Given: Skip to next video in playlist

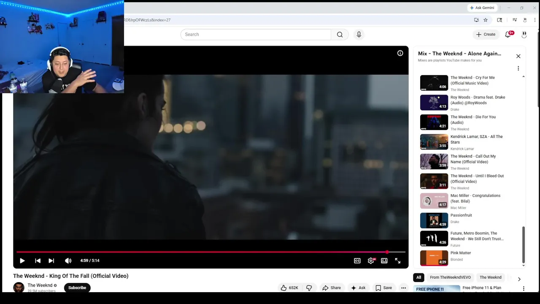Looking at the screenshot, I should 51,261.
